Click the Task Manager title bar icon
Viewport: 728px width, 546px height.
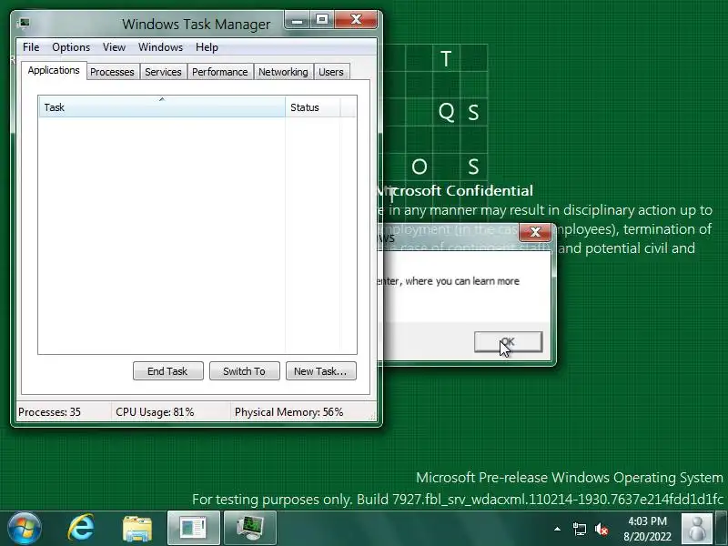coord(25,24)
